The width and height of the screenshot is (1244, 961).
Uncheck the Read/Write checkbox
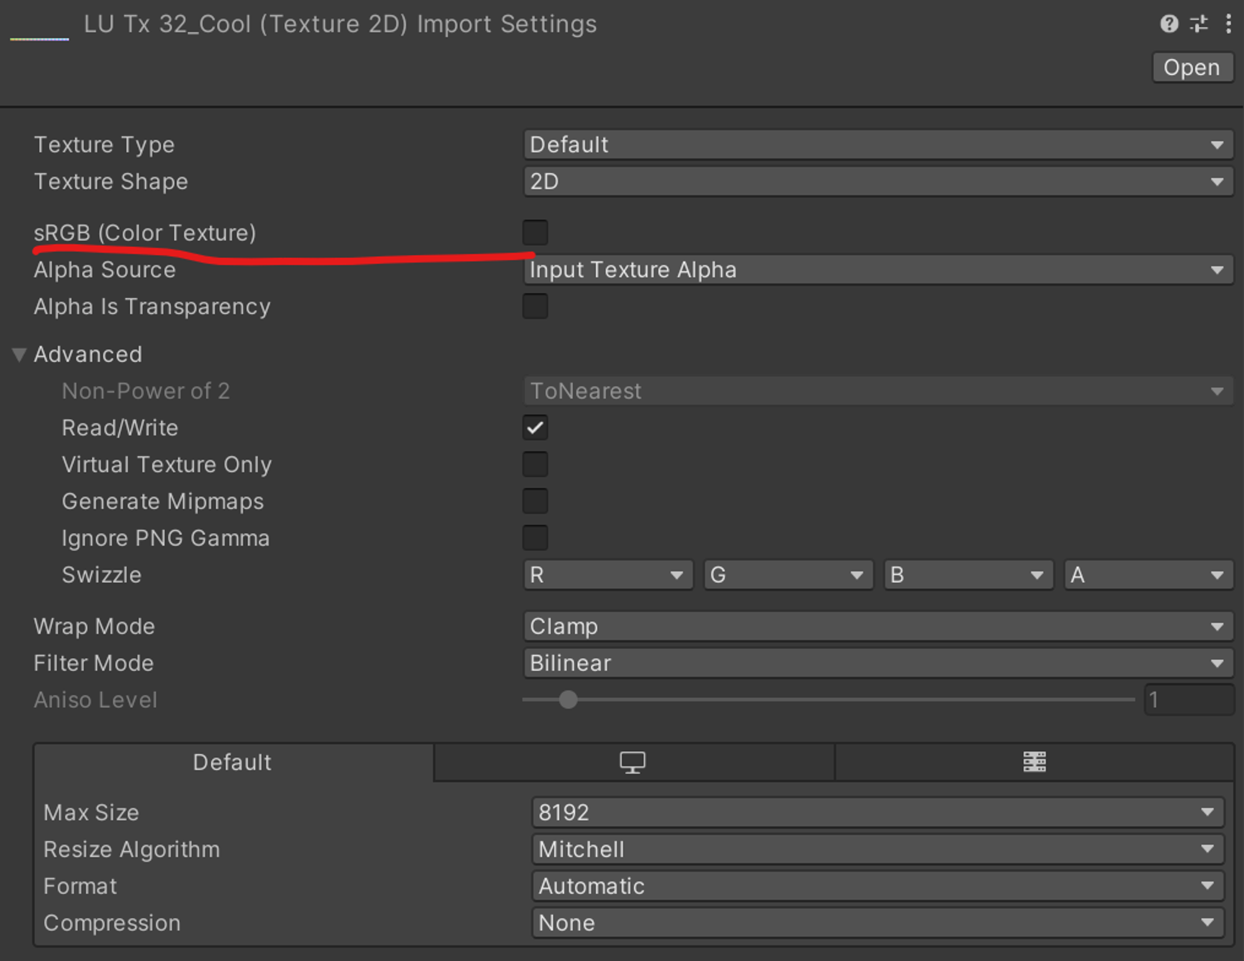pyautogui.click(x=535, y=428)
